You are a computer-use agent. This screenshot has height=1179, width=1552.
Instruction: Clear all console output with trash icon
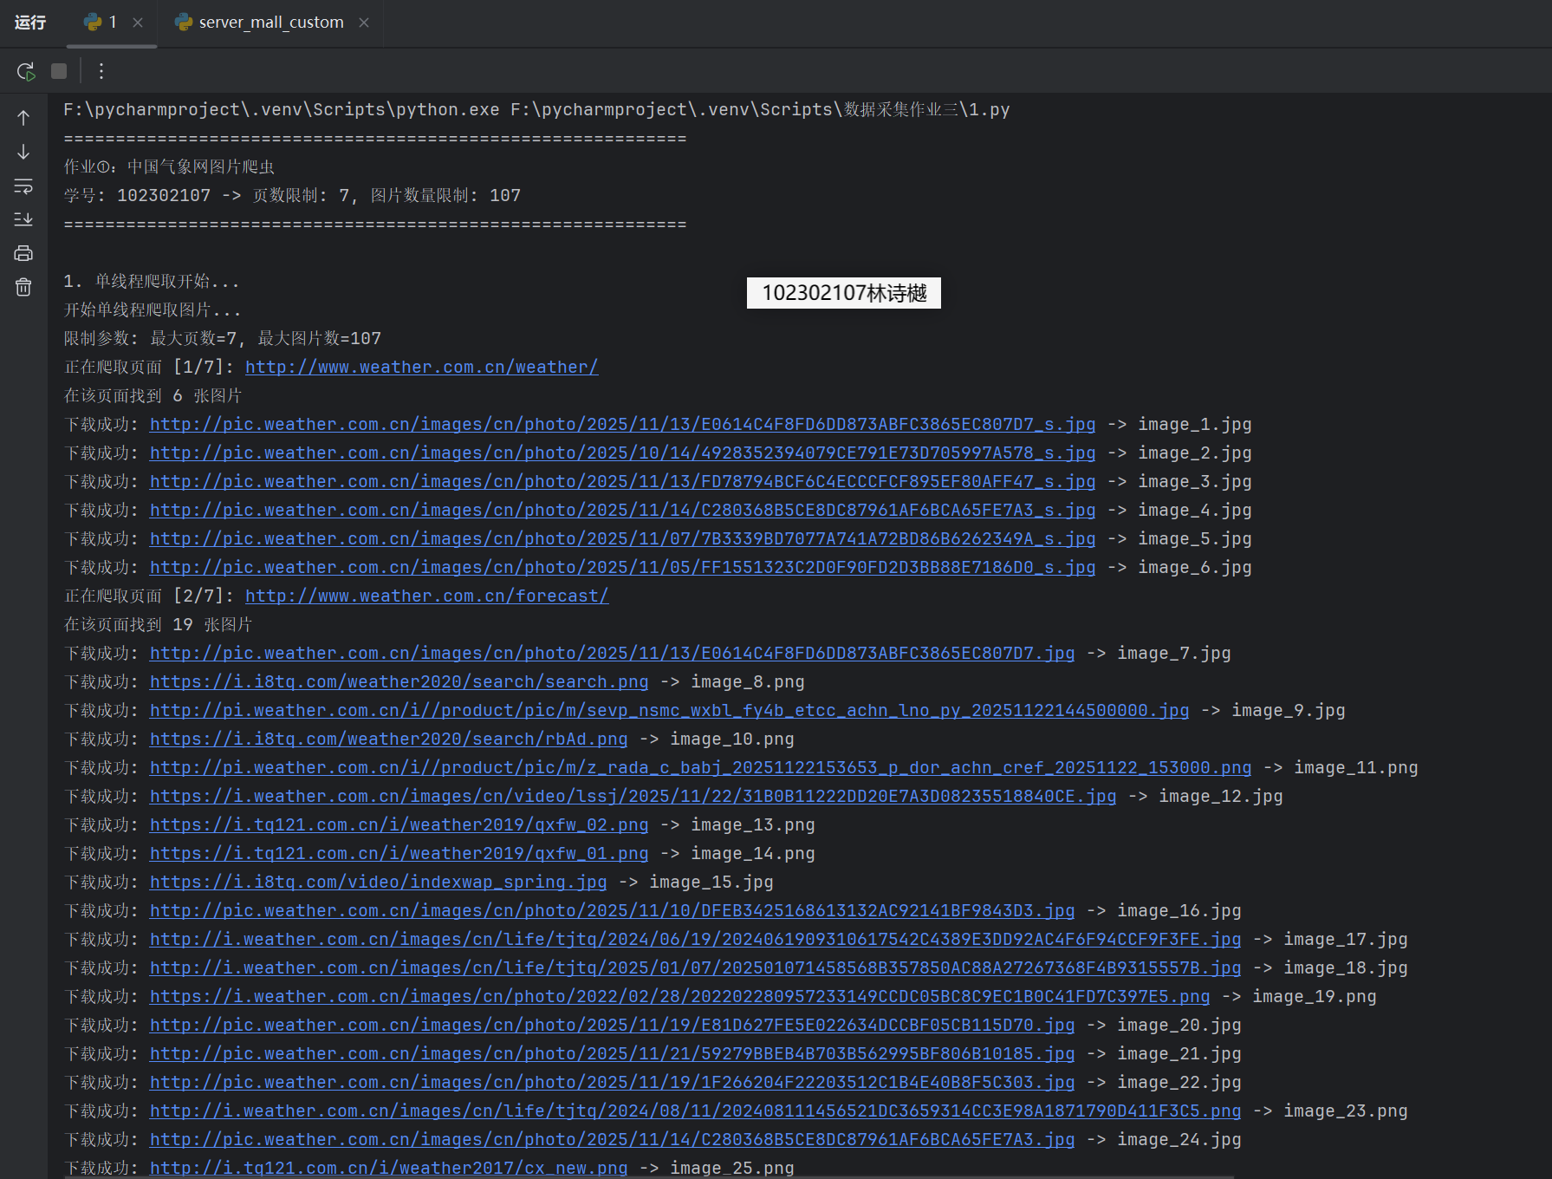click(x=23, y=287)
